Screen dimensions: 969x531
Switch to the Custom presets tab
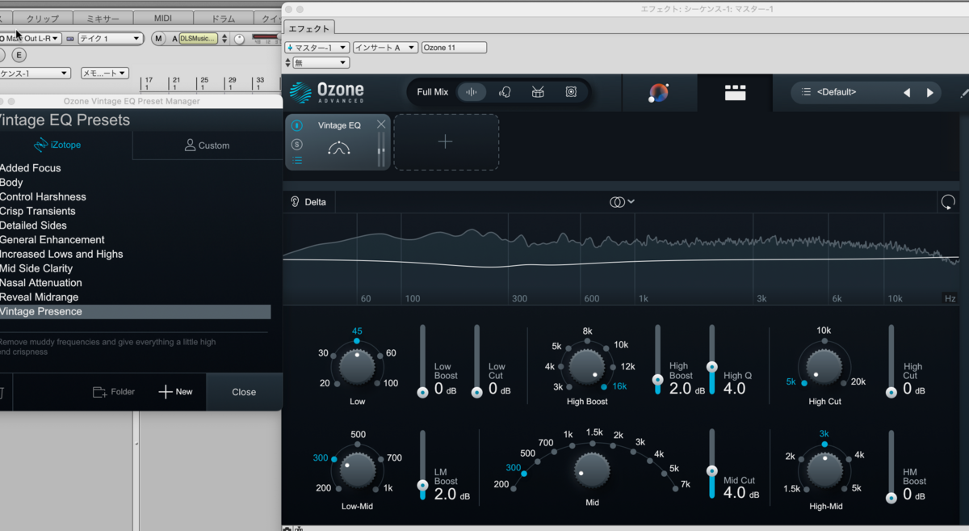208,145
